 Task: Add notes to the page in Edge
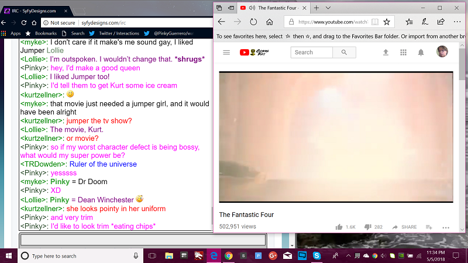425,22
